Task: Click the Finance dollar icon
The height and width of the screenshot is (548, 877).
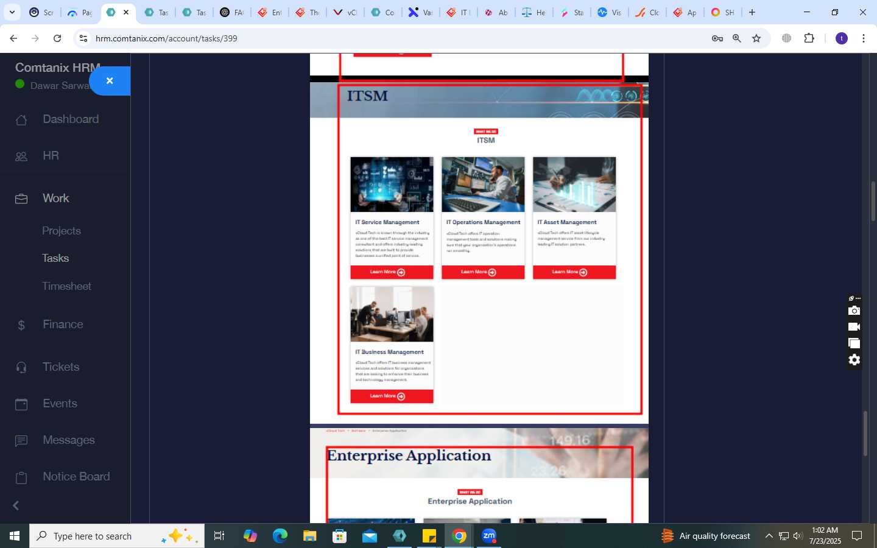Action: pos(21,325)
